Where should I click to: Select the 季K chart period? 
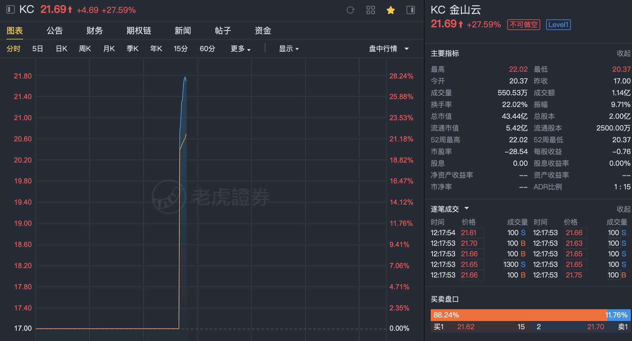132,49
